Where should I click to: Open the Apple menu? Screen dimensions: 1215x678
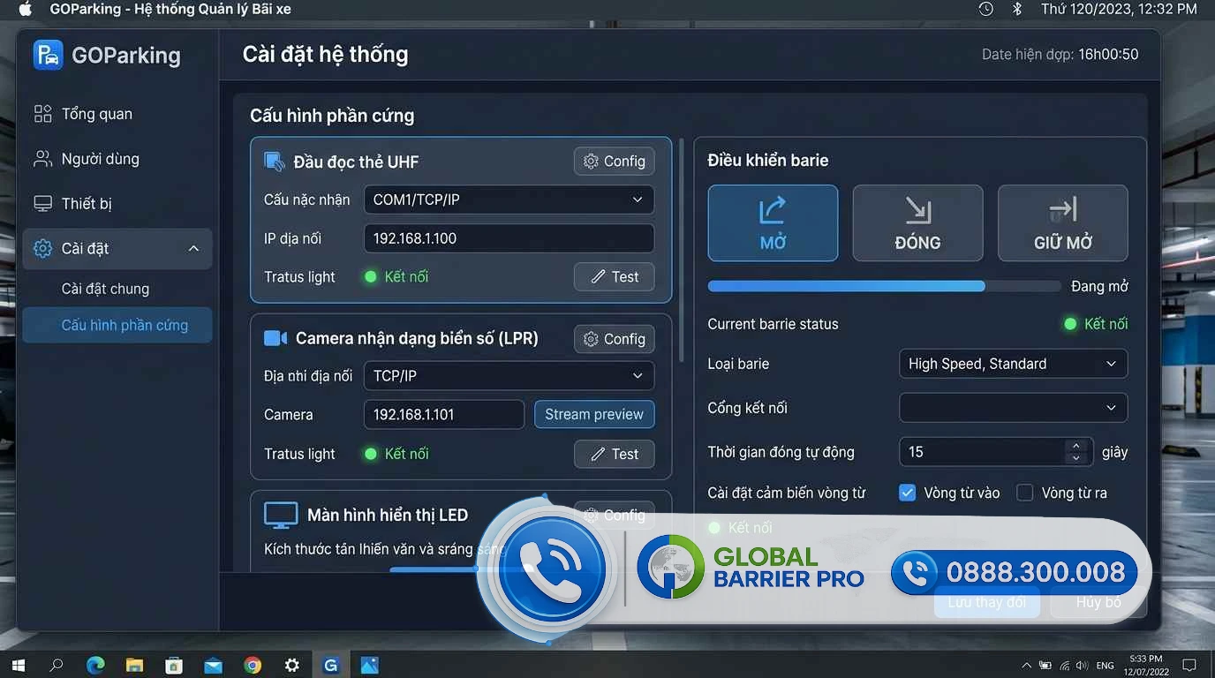[25, 9]
